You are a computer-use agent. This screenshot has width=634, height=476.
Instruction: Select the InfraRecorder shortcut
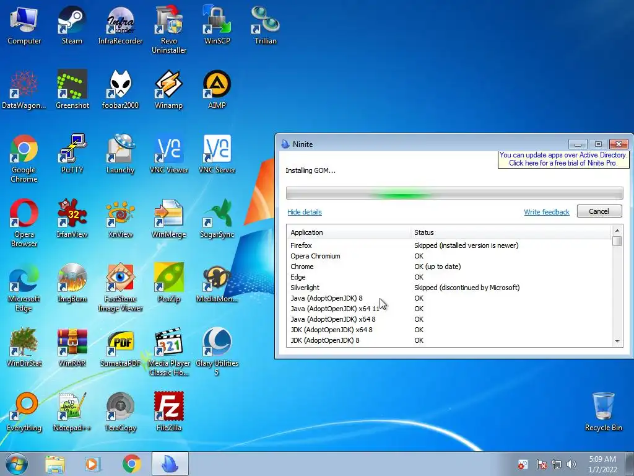point(120,25)
